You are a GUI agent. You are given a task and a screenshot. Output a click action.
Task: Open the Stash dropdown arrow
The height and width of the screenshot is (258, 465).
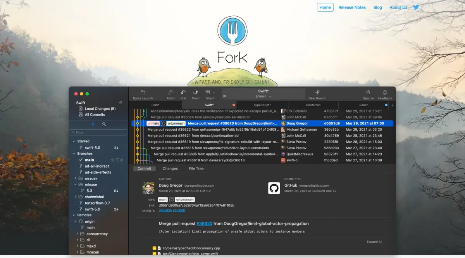coord(214,93)
